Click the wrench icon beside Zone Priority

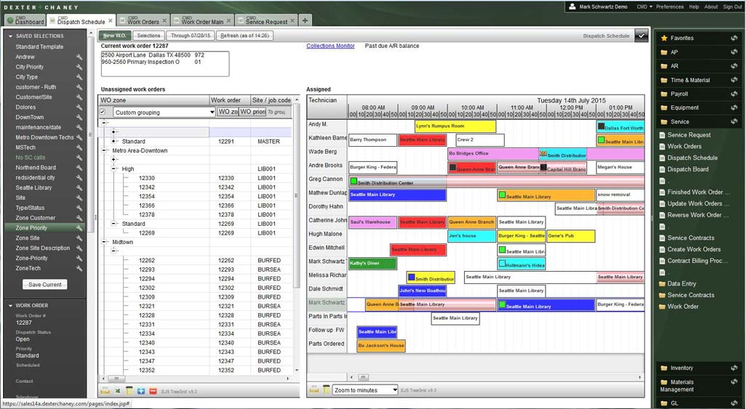coord(79,228)
